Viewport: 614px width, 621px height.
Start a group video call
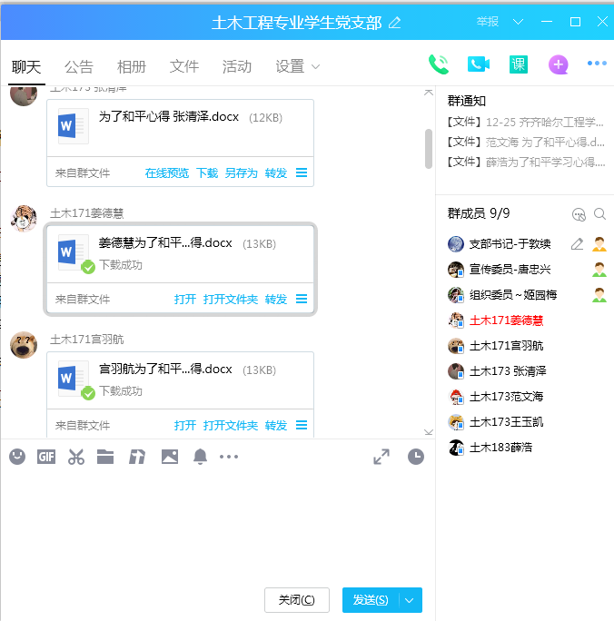coord(478,64)
